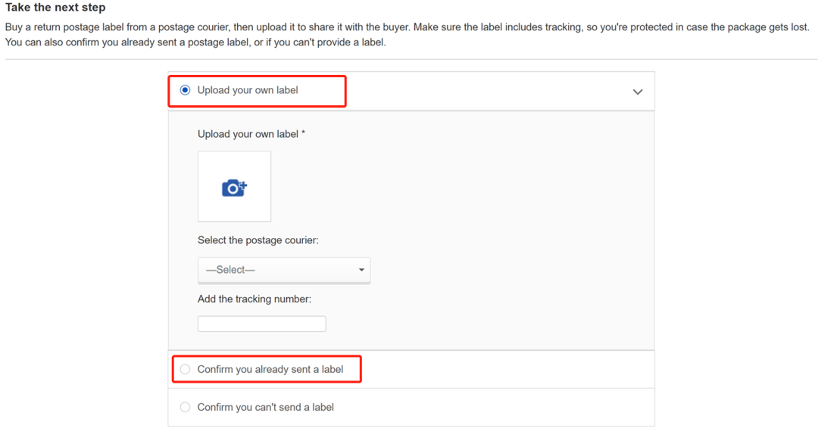The width and height of the screenshot is (818, 438).
Task: Choose the Confirm you already sent a label radio
Action: pos(186,370)
